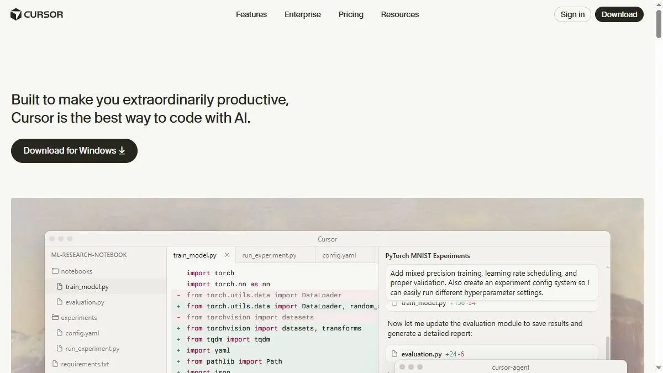Viewport: 663px width, 373px height.
Task: Click the file icon next to requirements.txt
Action: click(x=55, y=364)
